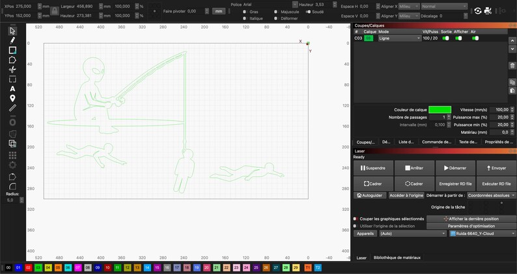Activate the Text tool (A icon)
This screenshot has height=274, width=517.
[12, 89]
